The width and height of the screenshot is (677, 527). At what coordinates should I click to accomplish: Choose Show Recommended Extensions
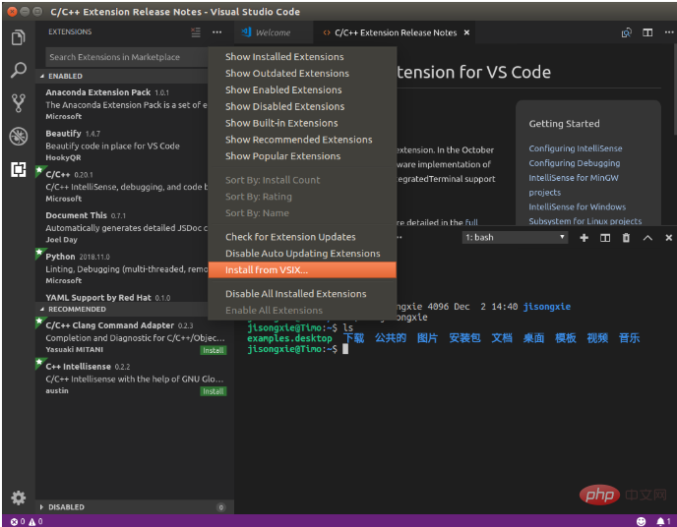(302, 140)
